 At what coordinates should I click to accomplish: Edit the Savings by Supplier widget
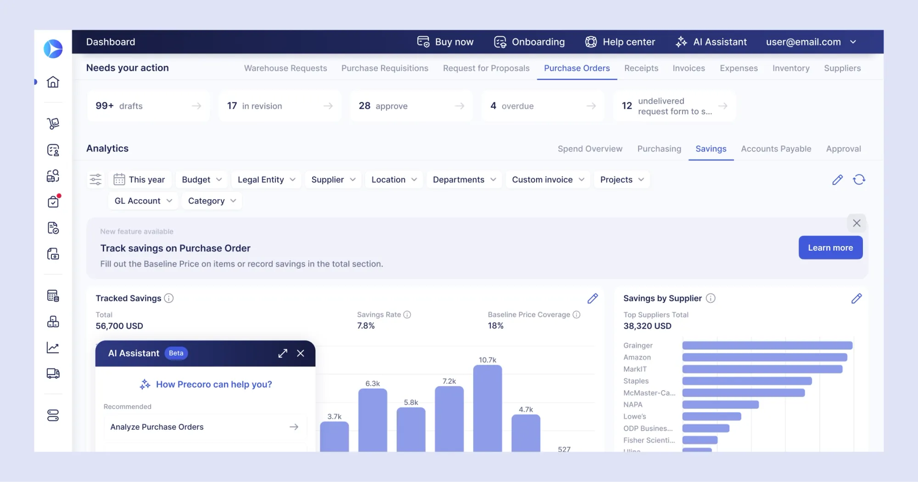click(856, 298)
